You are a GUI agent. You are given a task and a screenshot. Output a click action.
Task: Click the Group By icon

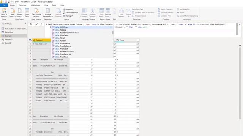128,12
